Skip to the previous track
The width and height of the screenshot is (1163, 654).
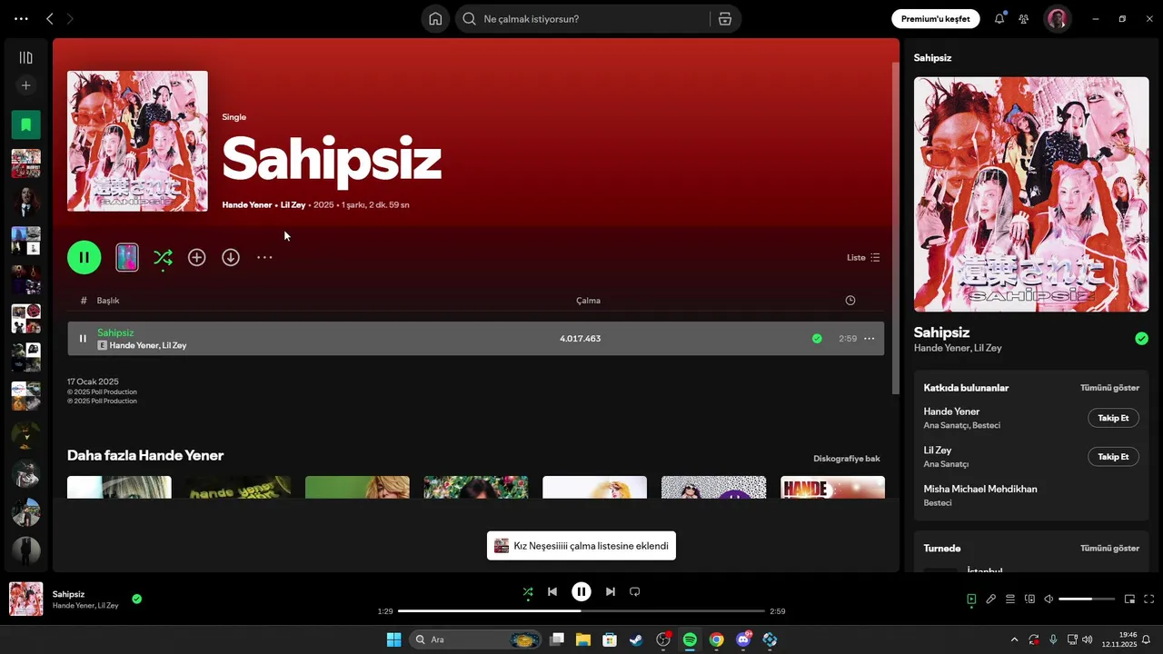pyautogui.click(x=552, y=592)
